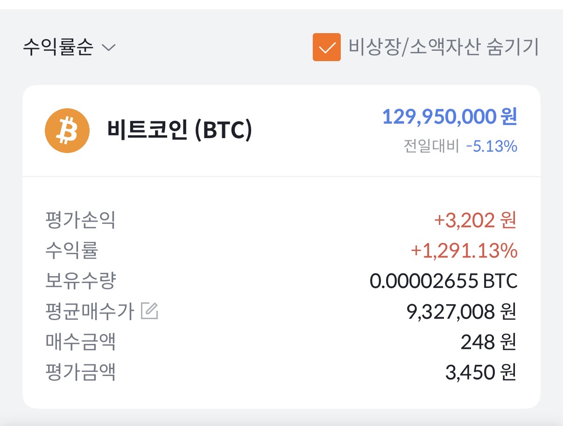Click the chevron arrow beside 수익률순
This screenshot has height=426, width=563.
[x=108, y=48]
